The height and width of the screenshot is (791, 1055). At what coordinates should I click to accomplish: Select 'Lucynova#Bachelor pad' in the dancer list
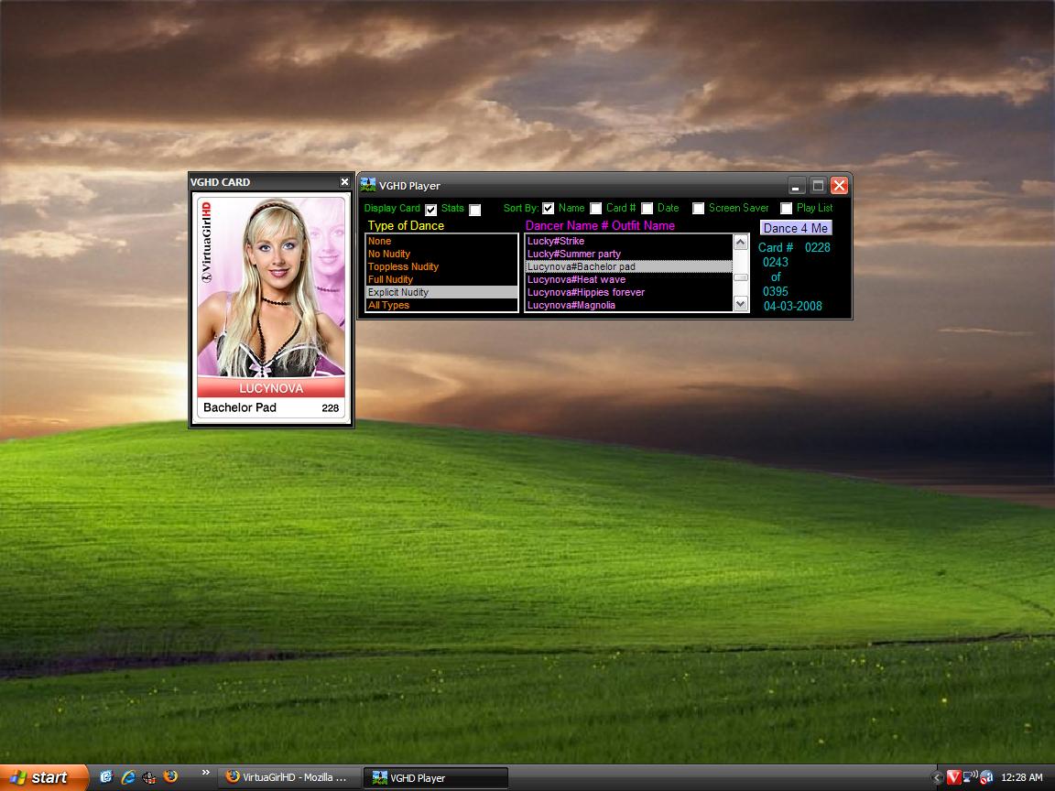pos(628,266)
